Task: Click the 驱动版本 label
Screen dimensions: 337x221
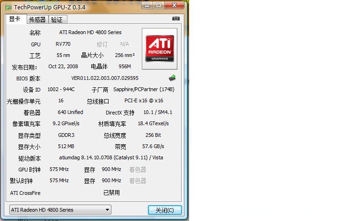Action: pos(29,158)
